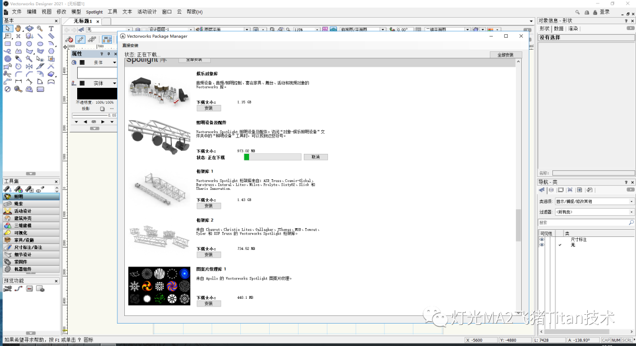
Task: Click the white fill color preview
Action: 97,73
